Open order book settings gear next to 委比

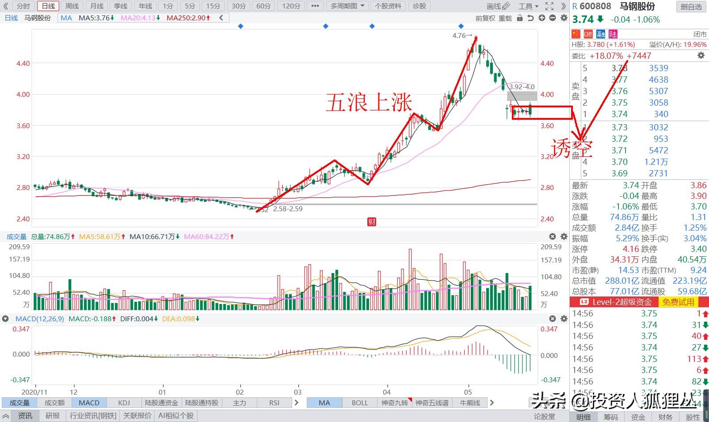tap(701, 56)
